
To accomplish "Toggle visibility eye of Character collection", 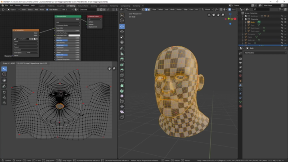I will (x=285, y=19).
